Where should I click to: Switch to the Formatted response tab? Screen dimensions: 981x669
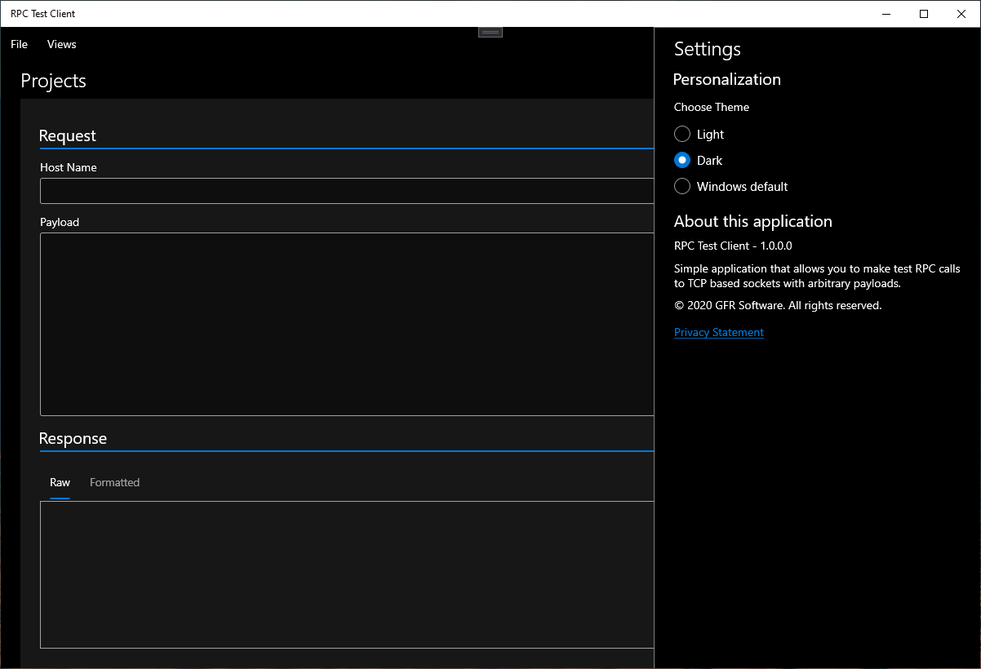[x=114, y=482]
